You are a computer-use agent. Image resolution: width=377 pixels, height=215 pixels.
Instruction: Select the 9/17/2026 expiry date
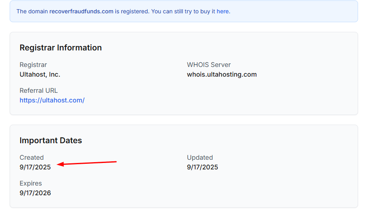[35, 193]
